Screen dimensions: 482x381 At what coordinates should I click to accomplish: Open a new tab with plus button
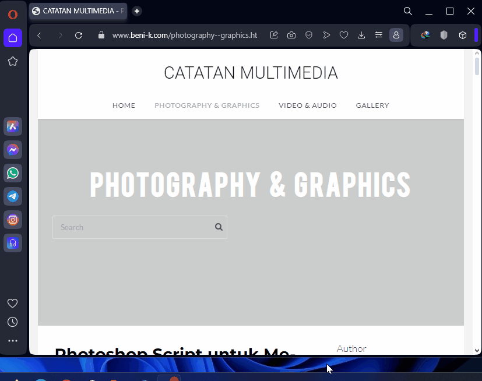pyautogui.click(x=137, y=11)
